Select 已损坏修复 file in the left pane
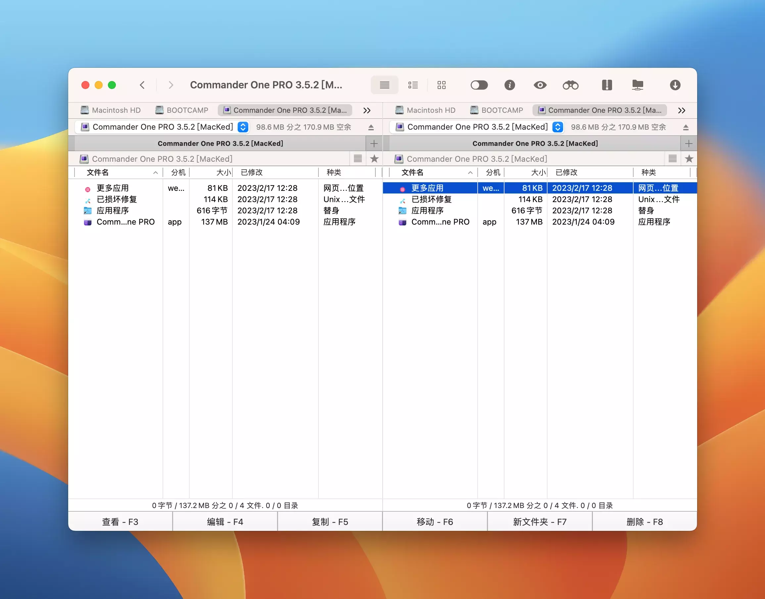The image size is (765, 599). coord(117,199)
